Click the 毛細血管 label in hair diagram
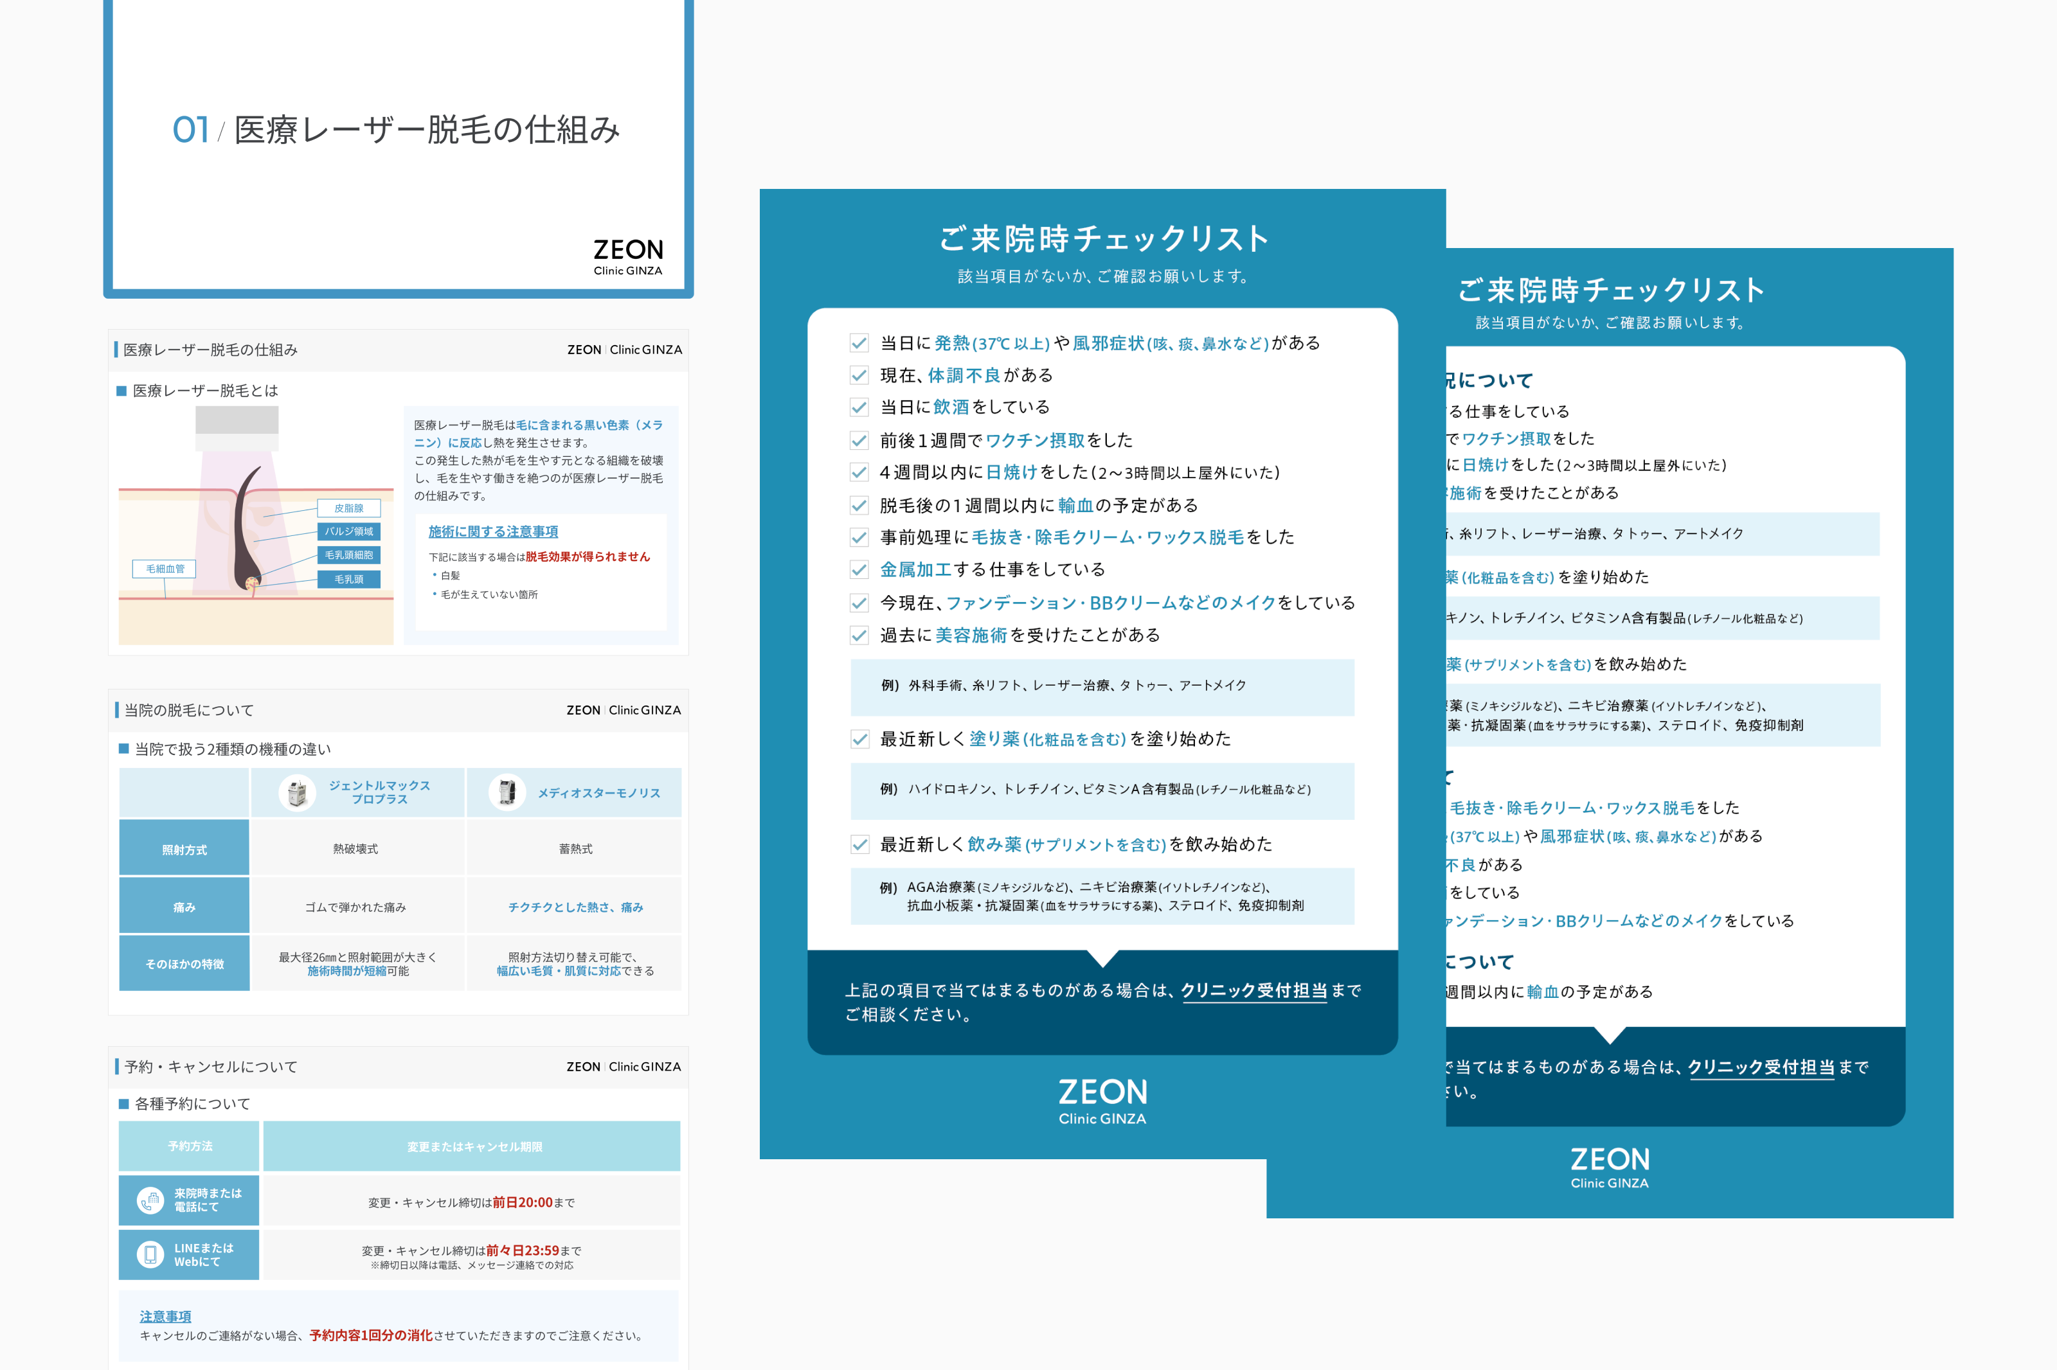This screenshot has width=2057, height=1370. [x=165, y=569]
